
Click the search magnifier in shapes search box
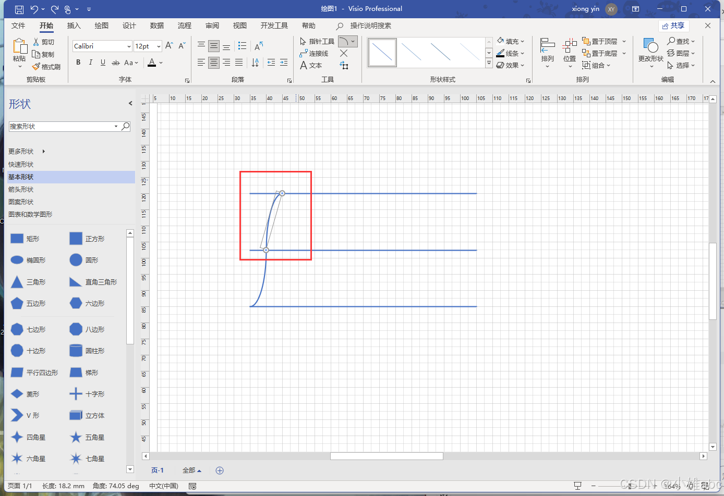125,126
